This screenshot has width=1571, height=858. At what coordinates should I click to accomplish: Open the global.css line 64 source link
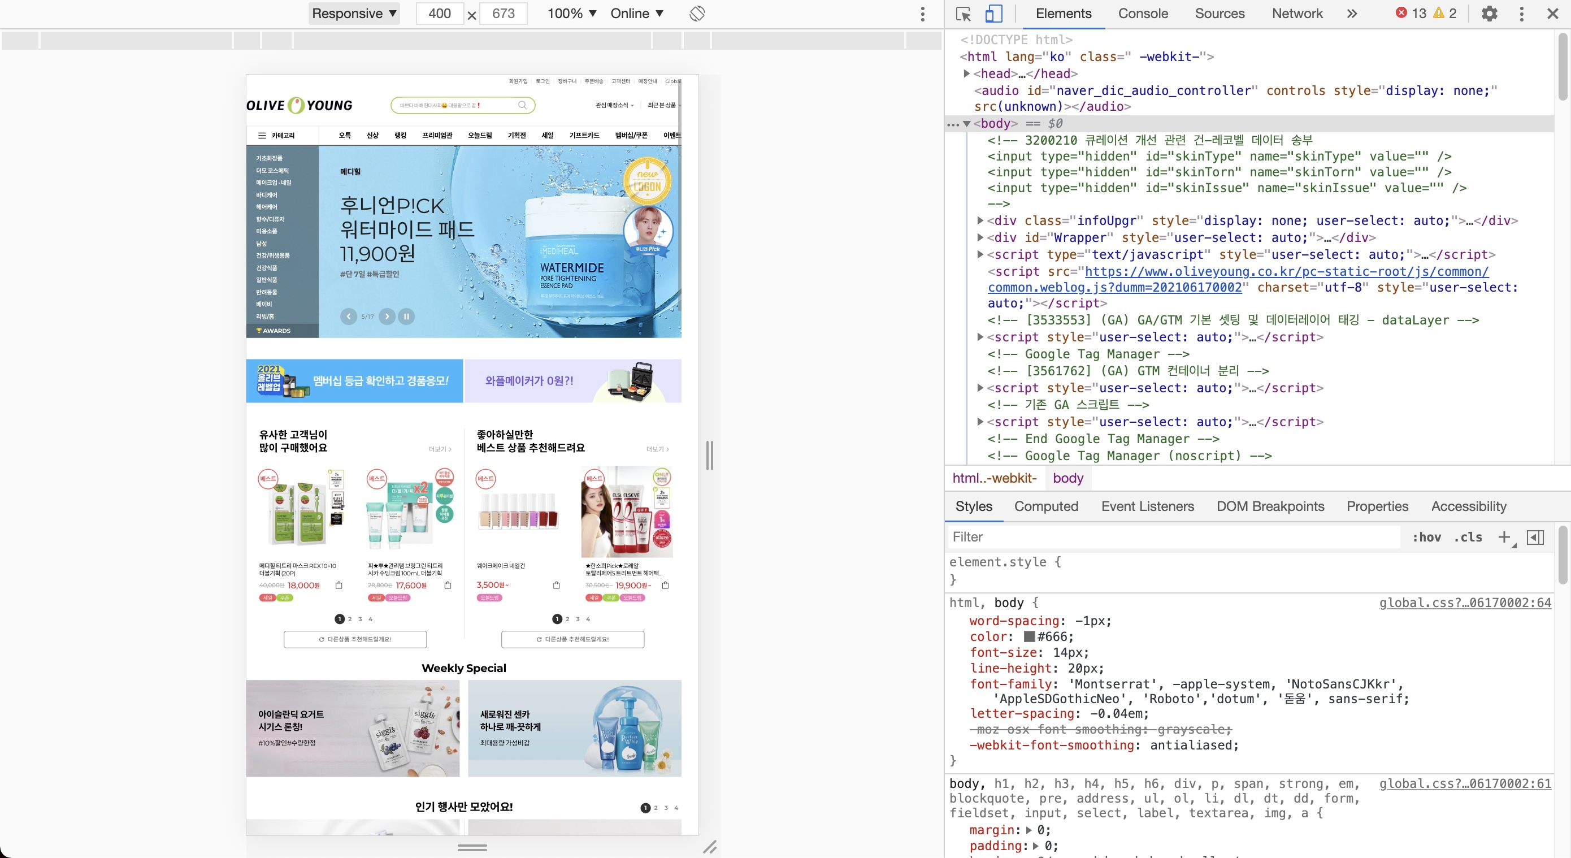tap(1464, 603)
